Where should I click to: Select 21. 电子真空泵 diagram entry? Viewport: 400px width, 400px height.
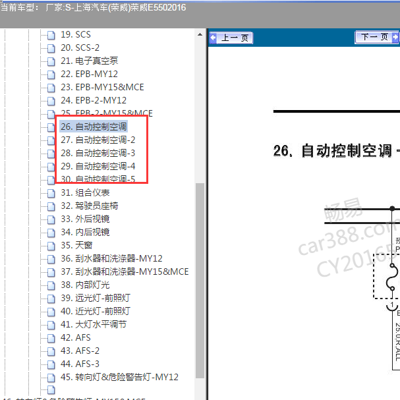(89, 61)
